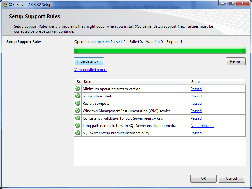This screenshot has height=189, width=252.
Task: Click the check icon next to Restart computer
Action: click(x=77, y=103)
